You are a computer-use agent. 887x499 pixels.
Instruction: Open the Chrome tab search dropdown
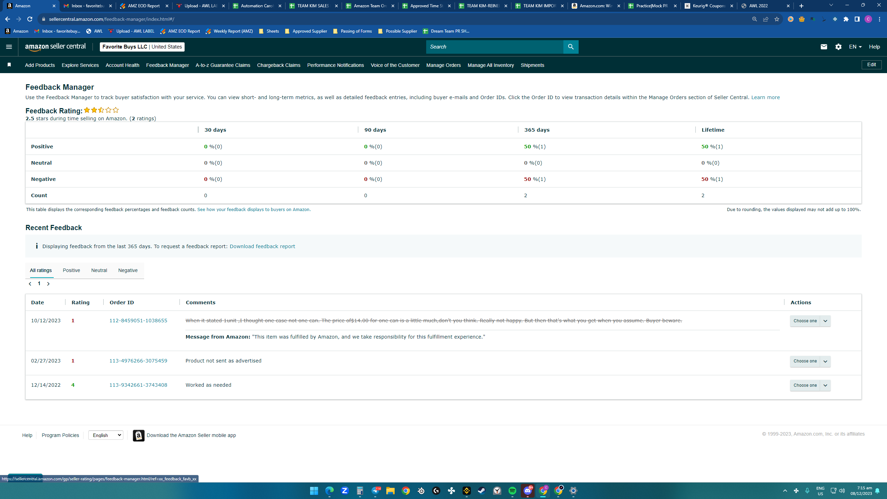tap(831, 5)
